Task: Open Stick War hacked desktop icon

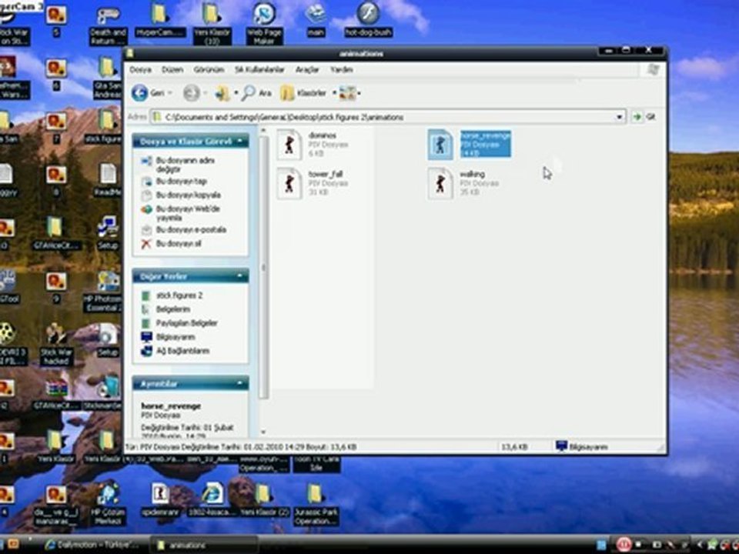Action: [x=56, y=345]
